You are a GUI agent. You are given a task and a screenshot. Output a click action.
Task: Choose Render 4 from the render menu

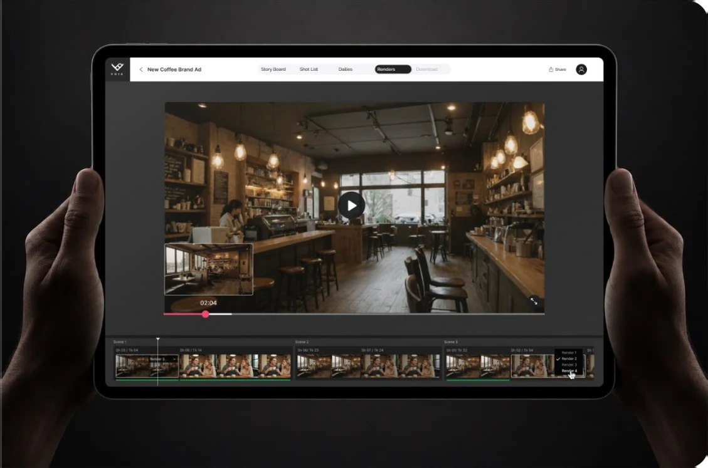tap(569, 371)
